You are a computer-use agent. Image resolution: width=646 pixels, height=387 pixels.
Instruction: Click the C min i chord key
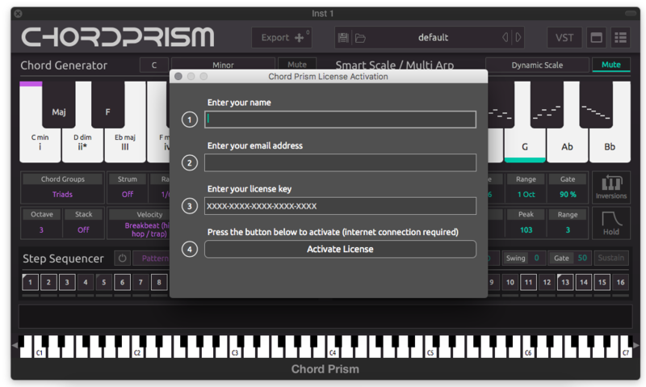pyautogui.click(x=40, y=143)
